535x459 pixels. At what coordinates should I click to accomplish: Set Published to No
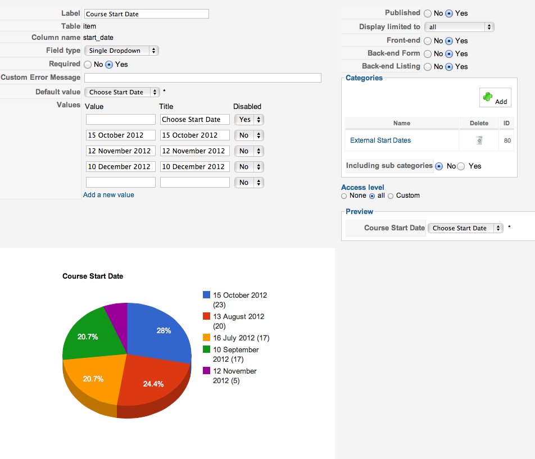tap(428, 13)
